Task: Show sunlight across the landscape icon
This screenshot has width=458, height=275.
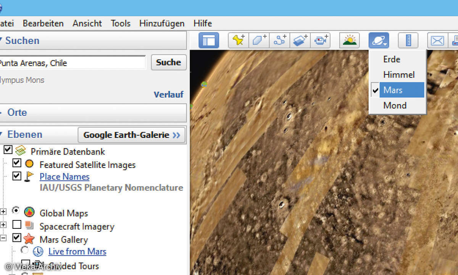Action: coord(349,40)
